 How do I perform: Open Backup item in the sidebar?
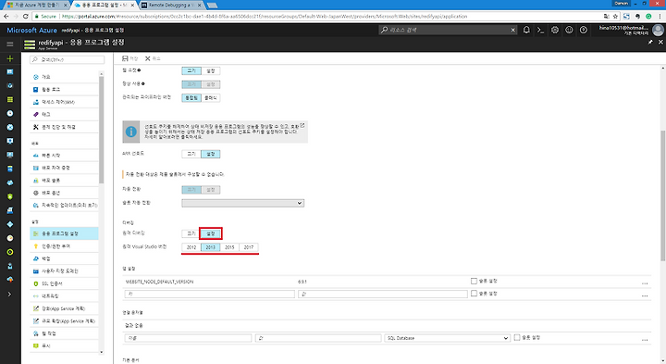click(x=64, y=258)
